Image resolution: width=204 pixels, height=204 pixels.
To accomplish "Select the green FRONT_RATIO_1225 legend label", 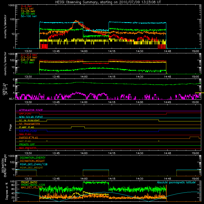I will pyautogui.click(x=33, y=185).
